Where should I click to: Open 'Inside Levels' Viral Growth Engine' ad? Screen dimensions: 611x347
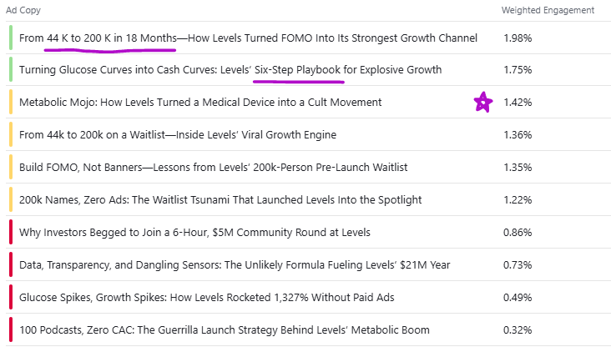178,135
